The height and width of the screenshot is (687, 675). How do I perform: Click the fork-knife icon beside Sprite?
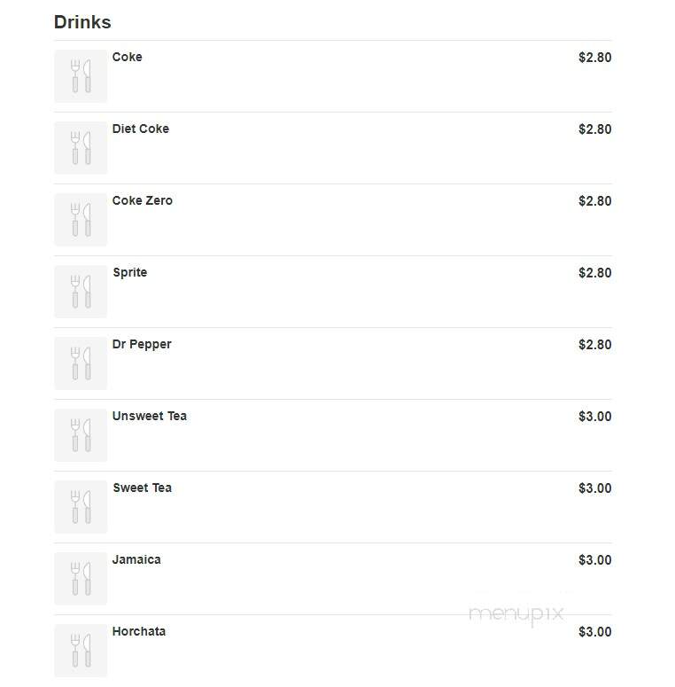click(x=81, y=292)
